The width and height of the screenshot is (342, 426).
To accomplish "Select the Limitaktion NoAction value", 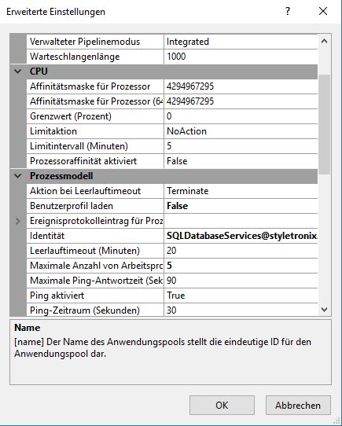I will (x=241, y=131).
